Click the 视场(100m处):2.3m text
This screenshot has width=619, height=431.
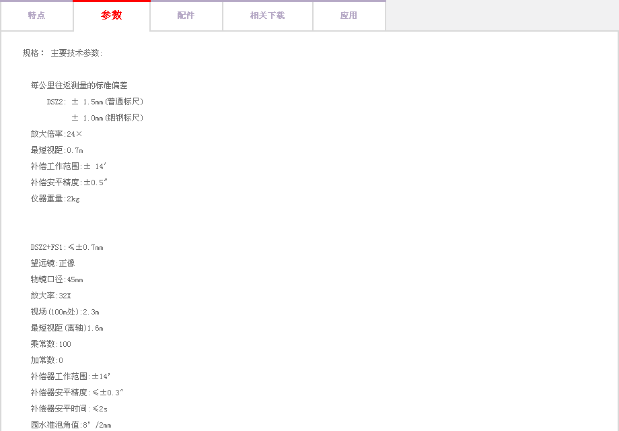(65, 312)
